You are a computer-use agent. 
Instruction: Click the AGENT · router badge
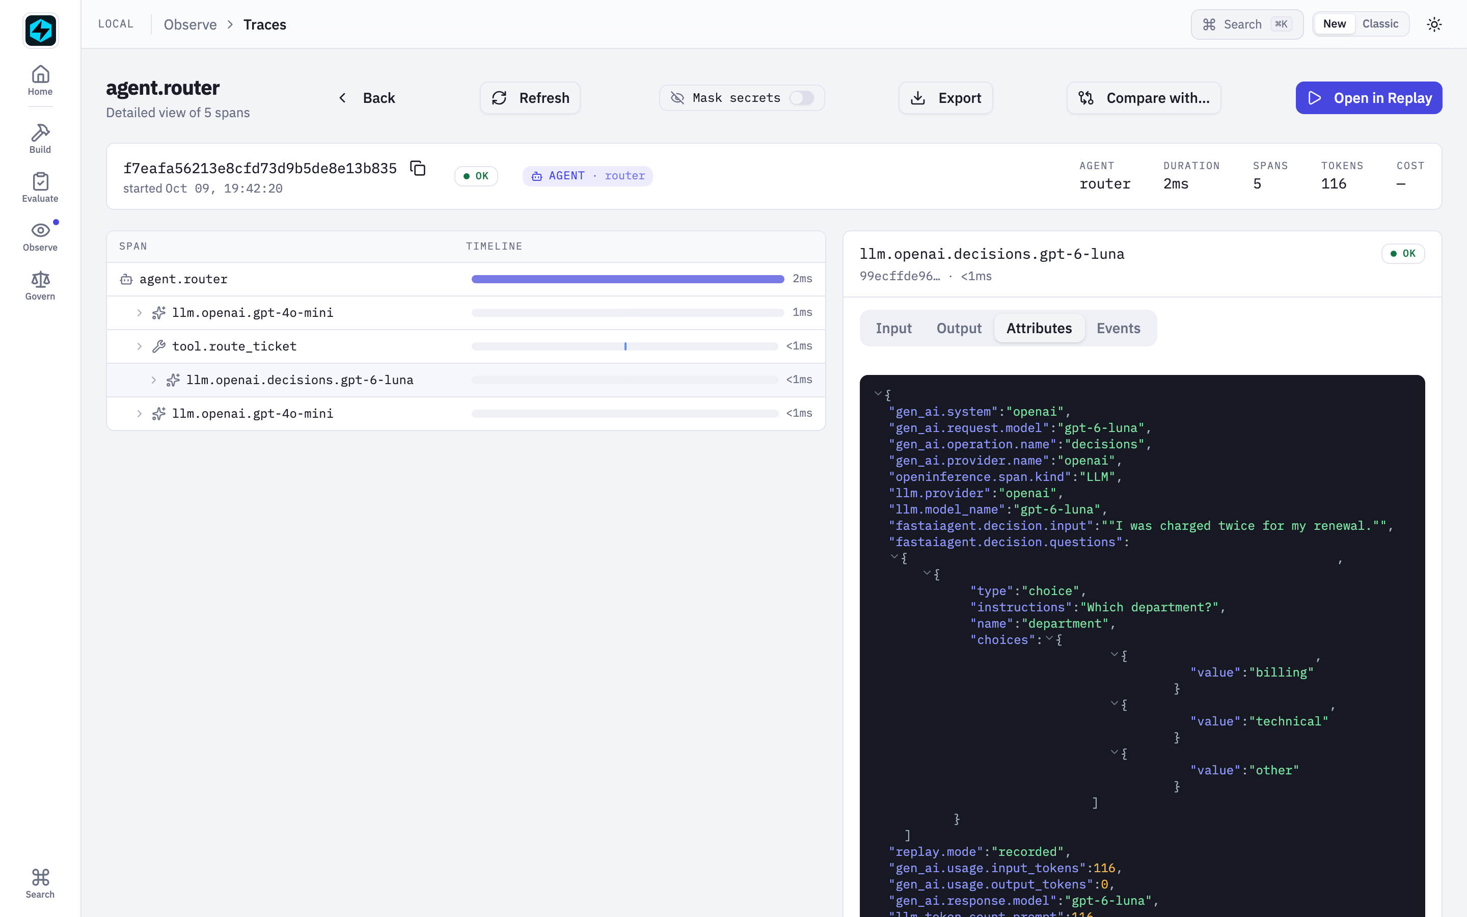(587, 176)
